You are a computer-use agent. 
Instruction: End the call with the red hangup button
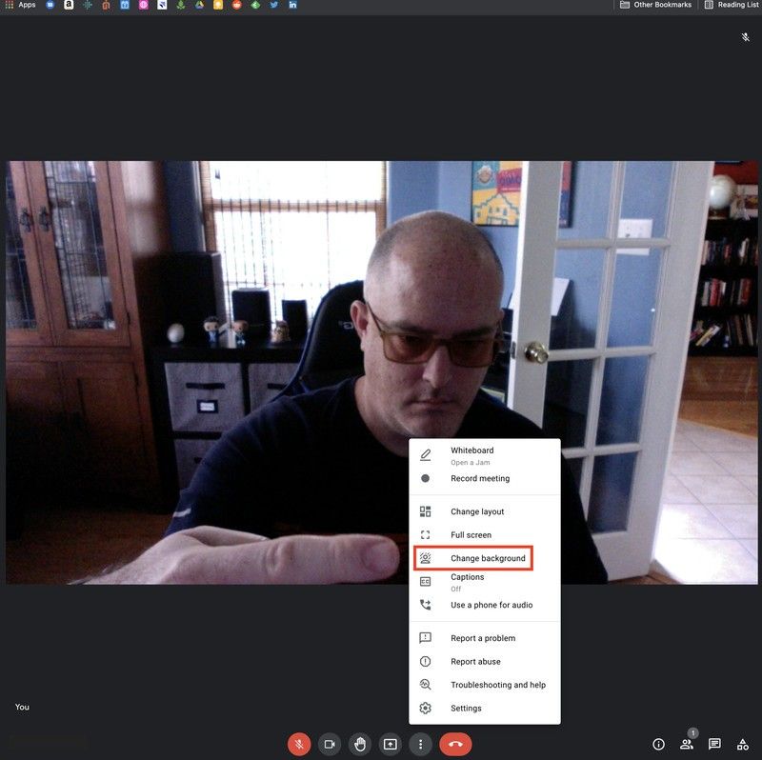(x=453, y=744)
